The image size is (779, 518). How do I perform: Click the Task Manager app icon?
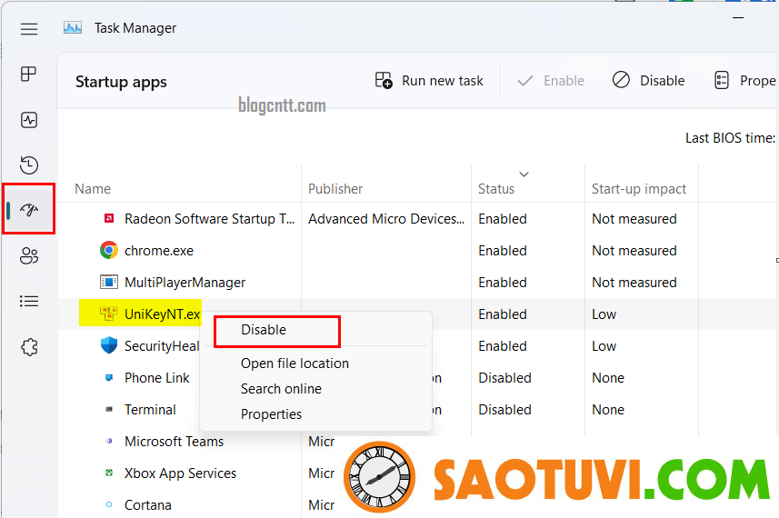pos(73,28)
